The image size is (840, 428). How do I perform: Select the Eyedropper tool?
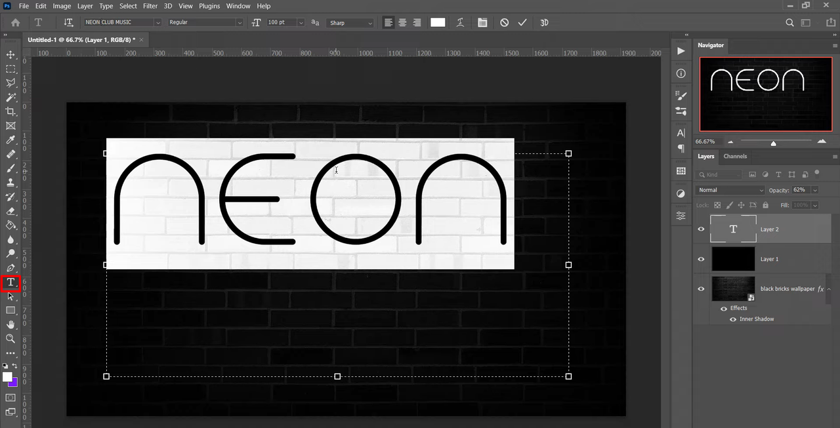pos(10,140)
